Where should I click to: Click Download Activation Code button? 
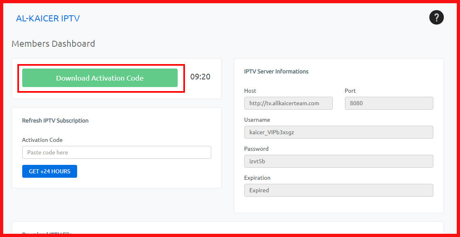100,78
